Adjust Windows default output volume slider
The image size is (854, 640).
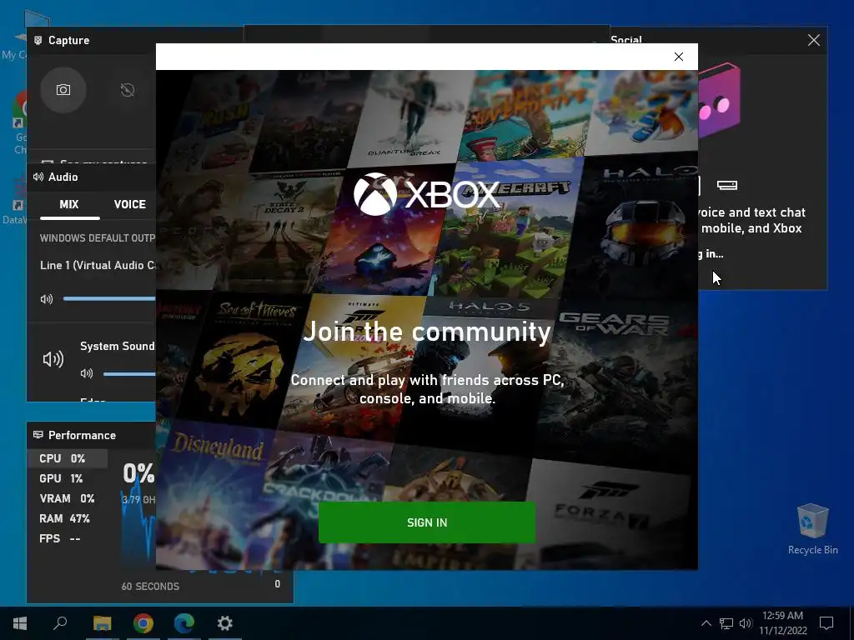tap(109, 298)
